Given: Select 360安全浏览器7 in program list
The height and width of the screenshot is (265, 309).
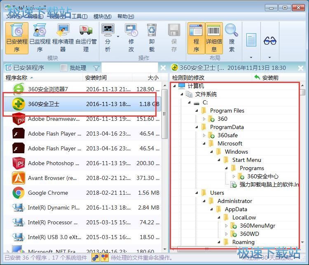Looking at the screenshot, I should point(82,89).
